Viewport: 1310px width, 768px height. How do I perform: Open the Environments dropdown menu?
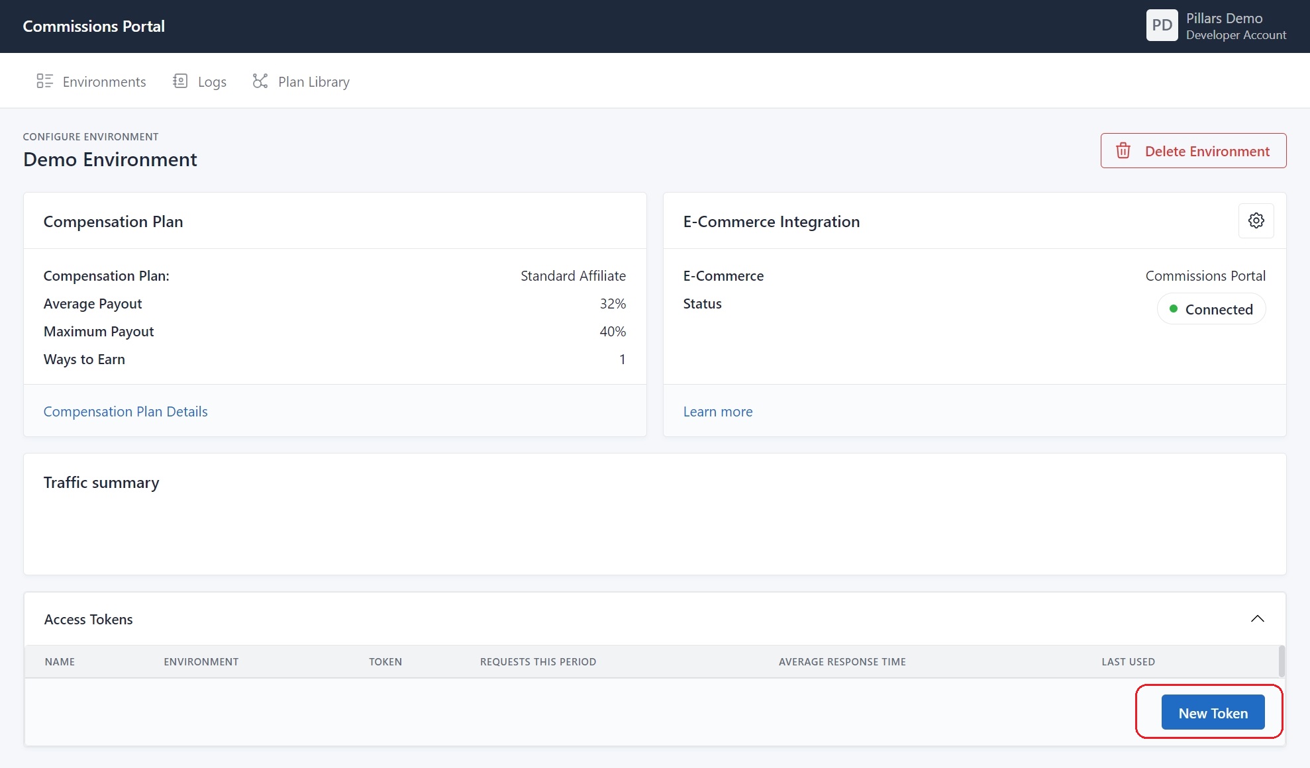pyautogui.click(x=91, y=81)
